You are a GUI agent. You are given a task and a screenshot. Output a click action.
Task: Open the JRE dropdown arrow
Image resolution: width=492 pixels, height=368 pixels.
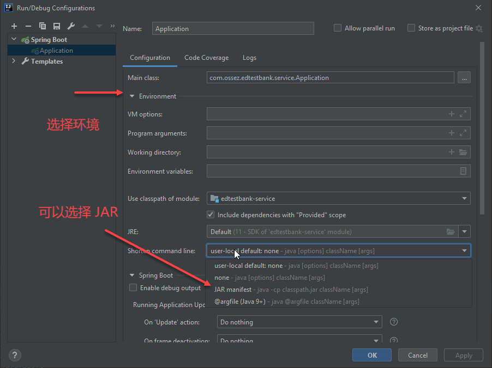click(464, 232)
